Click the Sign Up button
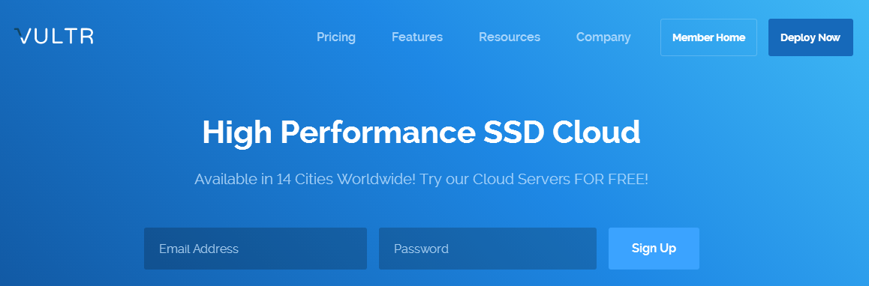The width and height of the screenshot is (869, 286). click(x=654, y=249)
